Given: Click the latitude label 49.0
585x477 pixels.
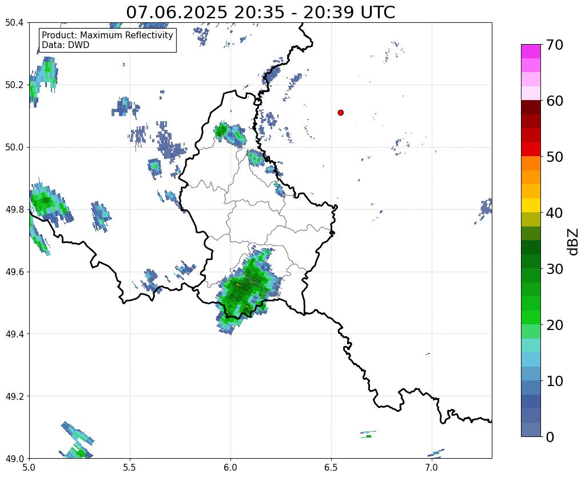Looking at the screenshot, I should (x=14, y=459).
